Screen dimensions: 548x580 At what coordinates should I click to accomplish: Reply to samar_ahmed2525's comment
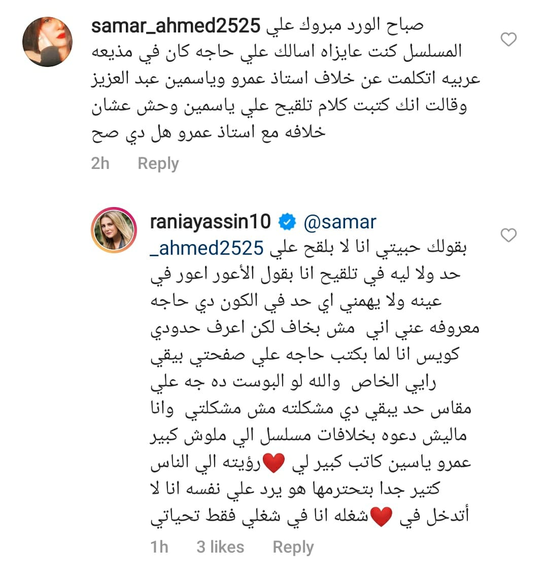[x=158, y=163]
